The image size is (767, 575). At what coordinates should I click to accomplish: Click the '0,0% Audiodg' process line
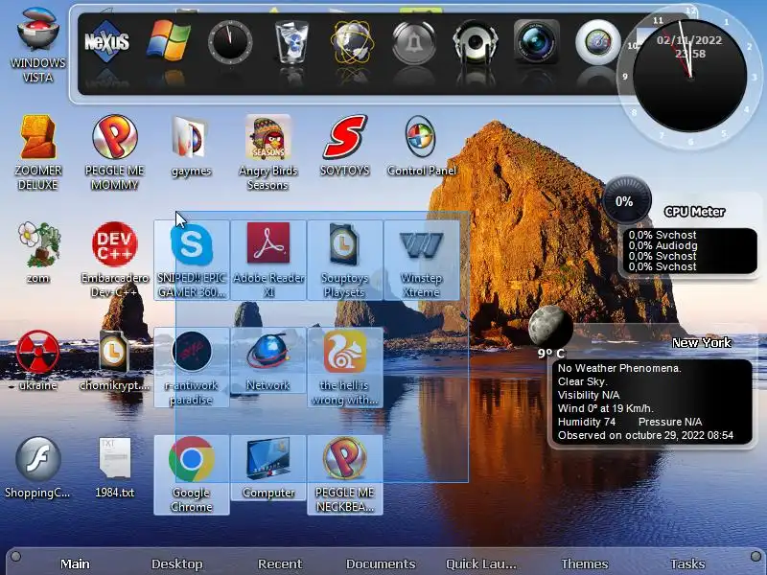[x=662, y=245]
